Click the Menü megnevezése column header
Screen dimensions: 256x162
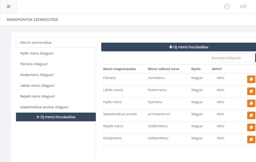click(x=119, y=69)
